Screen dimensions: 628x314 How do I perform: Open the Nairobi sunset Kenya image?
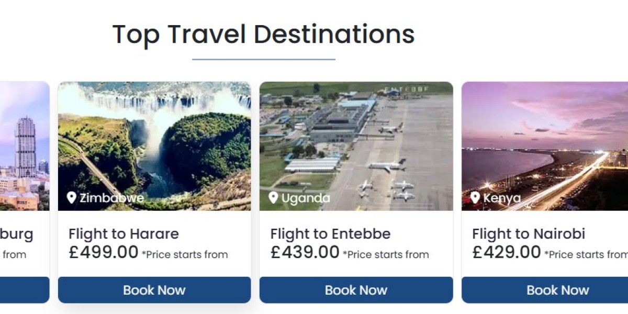tap(544, 141)
